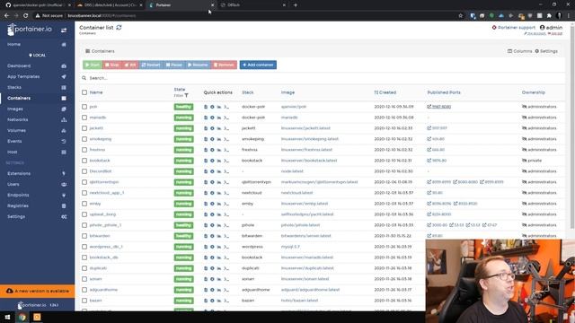Image resolution: width=575 pixels, height=323 pixels.
Task: Open the qbittorrentvpn container link
Action: coord(104,182)
